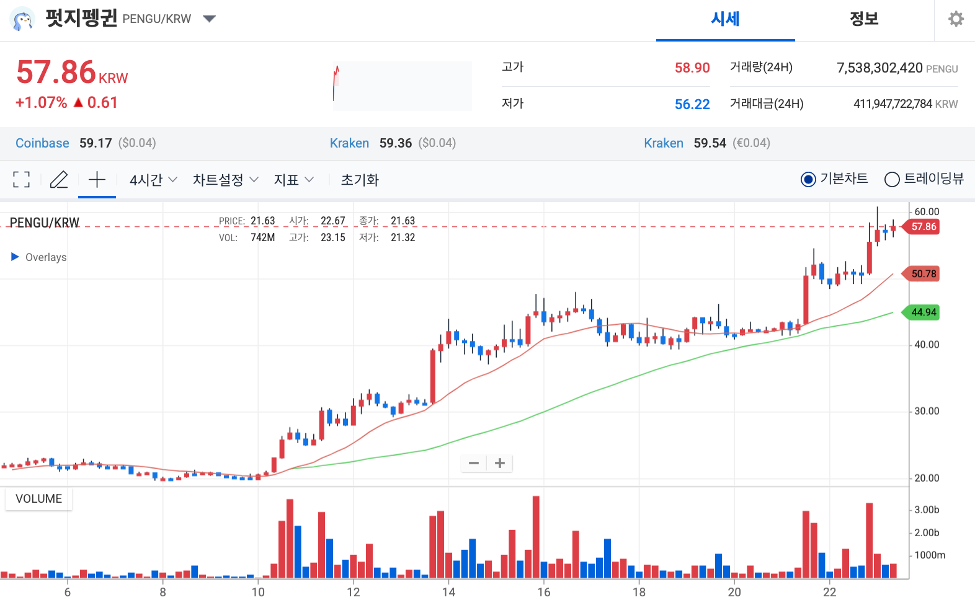Expand the PENGU/KRW market selector arrow
The width and height of the screenshot is (975, 605).
point(209,19)
